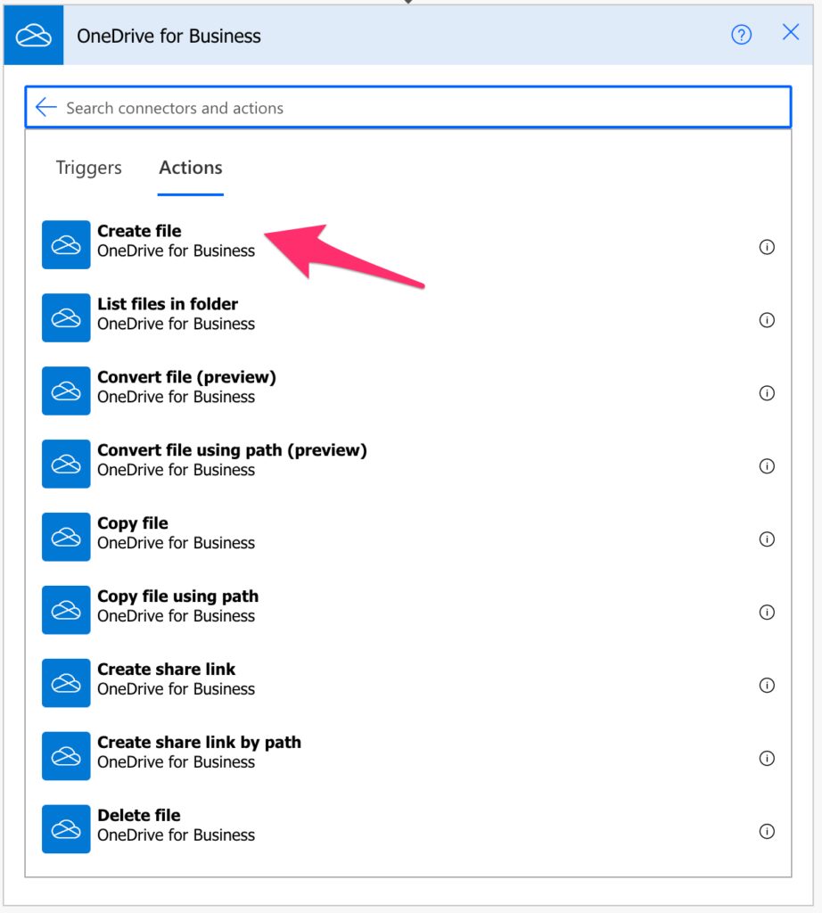Select the Actions tab
This screenshot has width=822, height=913.
190,168
